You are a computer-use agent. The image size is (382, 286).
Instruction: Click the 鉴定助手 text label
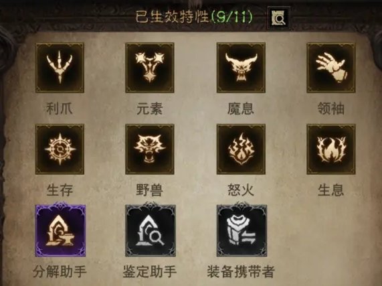point(150,271)
